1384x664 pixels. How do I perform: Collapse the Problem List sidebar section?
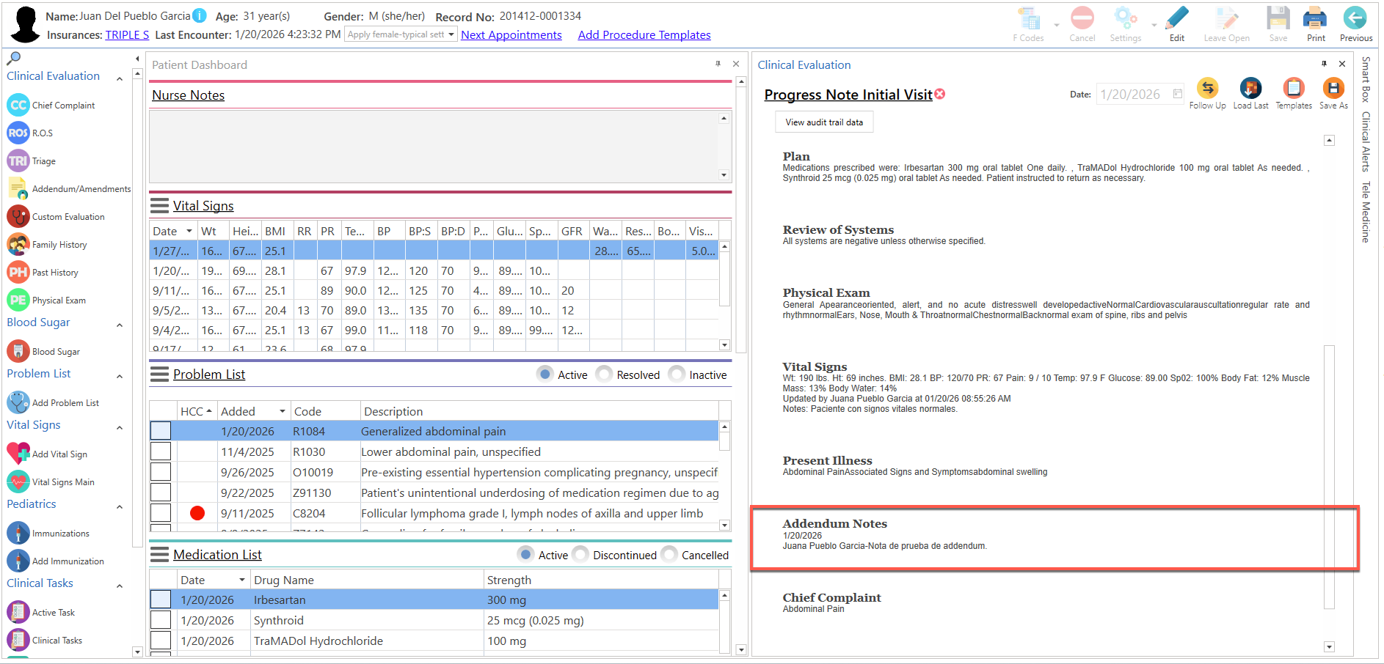click(x=120, y=376)
